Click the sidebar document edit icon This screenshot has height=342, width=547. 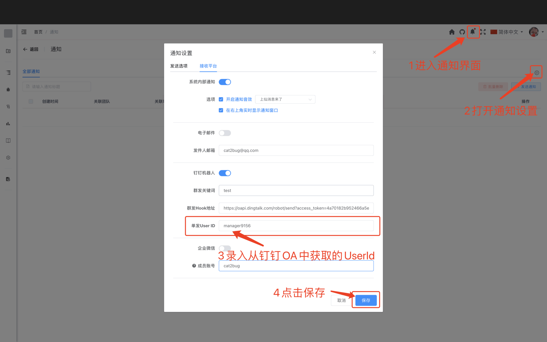point(8,179)
